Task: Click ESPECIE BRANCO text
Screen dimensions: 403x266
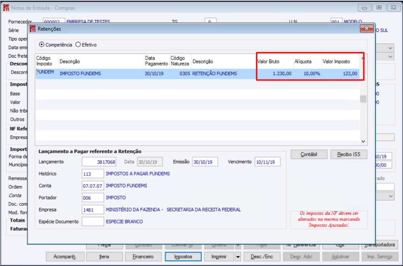Action: 124,222
